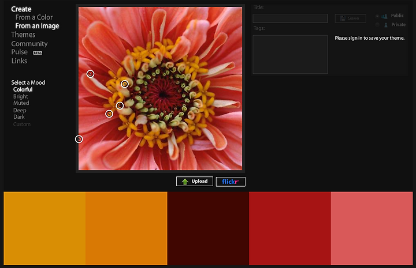Click the picker marker on yellow stamen near center

[x=125, y=84]
